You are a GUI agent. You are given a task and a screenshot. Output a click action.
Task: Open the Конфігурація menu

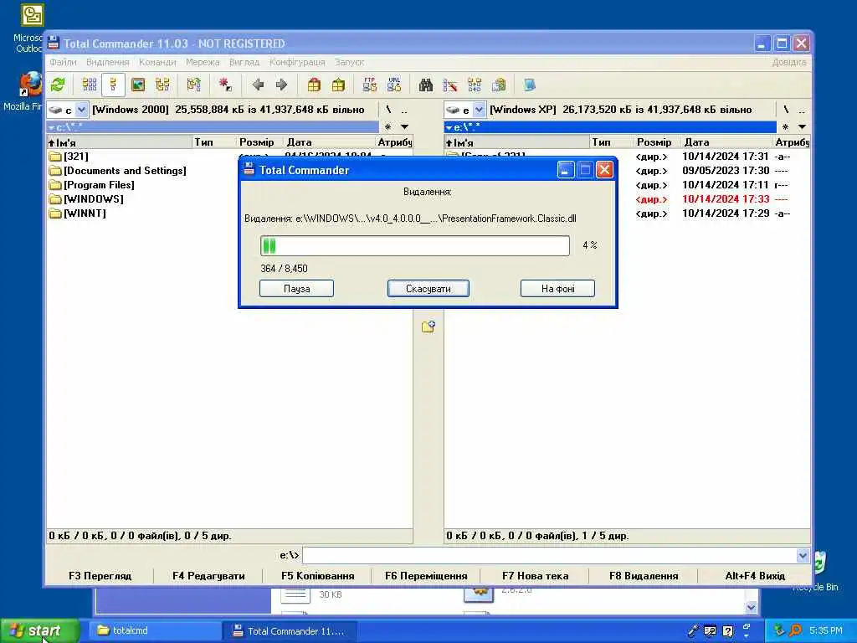click(x=297, y=62)
